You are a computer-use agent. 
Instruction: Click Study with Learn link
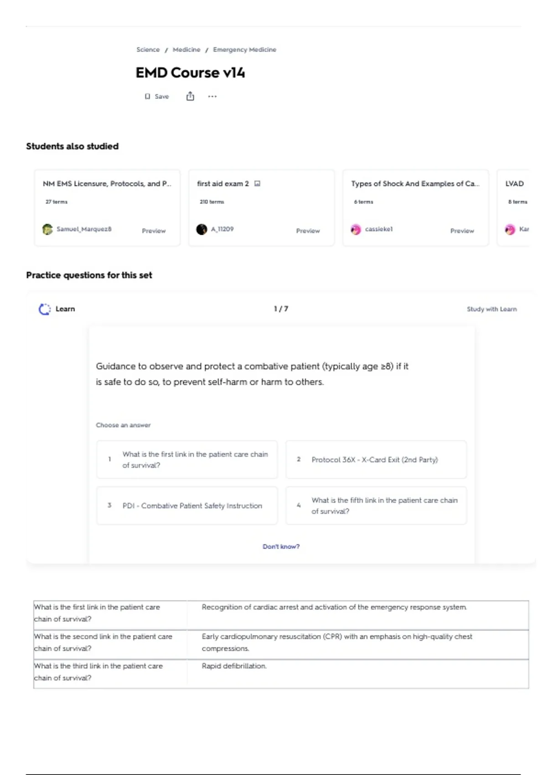point(491,309)
